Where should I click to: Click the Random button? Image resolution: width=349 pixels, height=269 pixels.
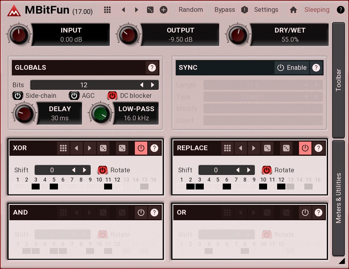pyautogui.click(x=191, y=10)
